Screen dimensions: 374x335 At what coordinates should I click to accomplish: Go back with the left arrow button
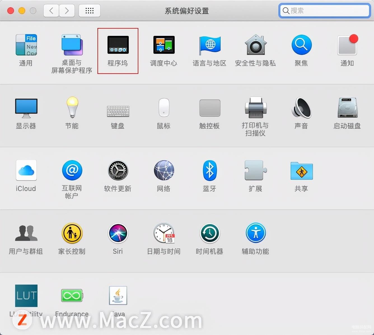[51, 11]
